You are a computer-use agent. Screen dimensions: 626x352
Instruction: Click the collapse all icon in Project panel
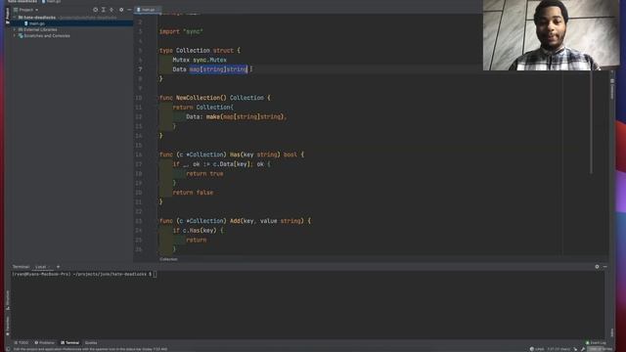pyautogui.click(x=112, y=10)
